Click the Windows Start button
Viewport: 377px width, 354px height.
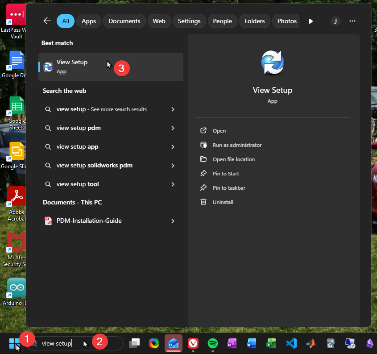pos(14,343)
